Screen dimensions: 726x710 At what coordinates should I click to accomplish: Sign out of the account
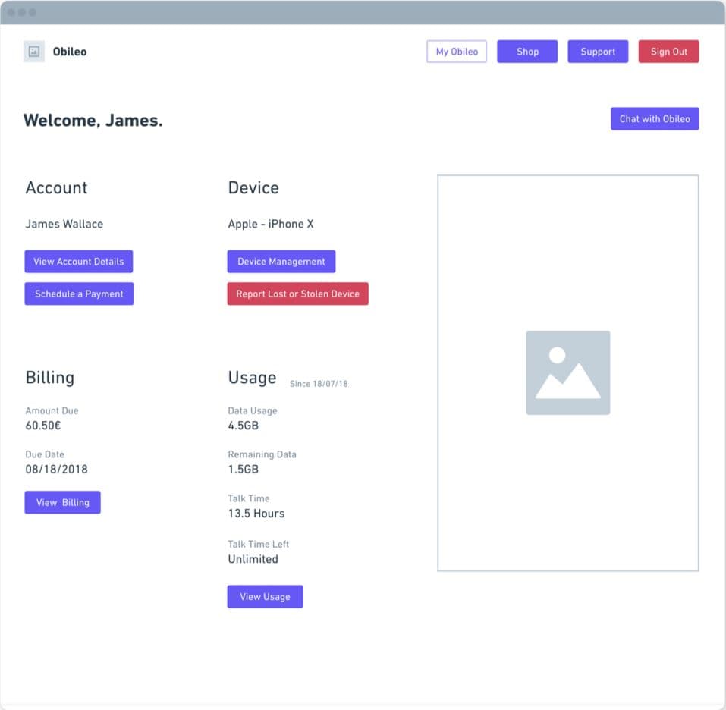668,52
